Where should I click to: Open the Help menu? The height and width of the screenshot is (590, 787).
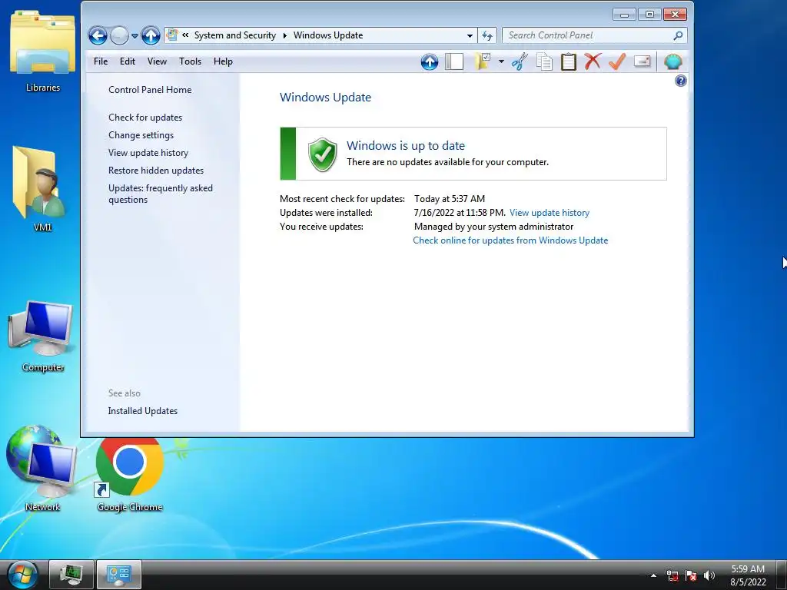223,61
